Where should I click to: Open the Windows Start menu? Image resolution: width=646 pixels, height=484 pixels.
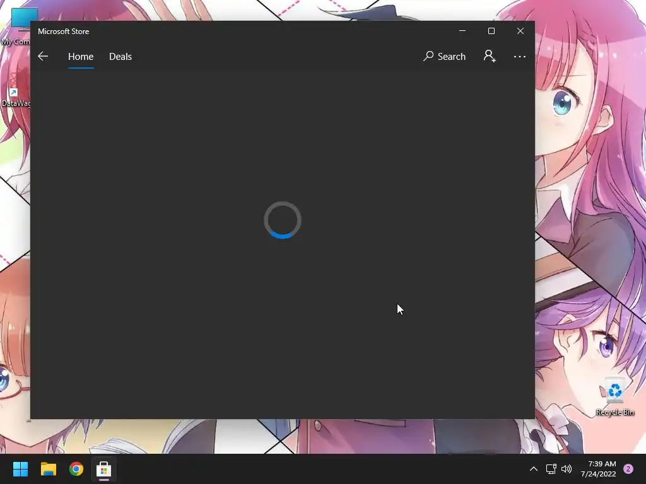click(20, 469)
